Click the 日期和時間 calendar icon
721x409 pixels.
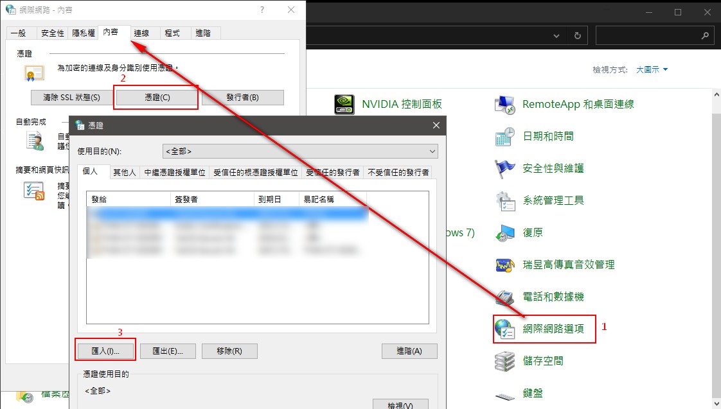[x=506, y=136]
